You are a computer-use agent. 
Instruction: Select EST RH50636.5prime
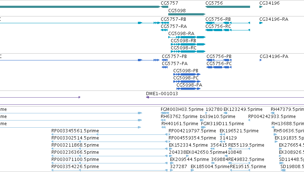pyautogui.click(x=289, y=131)
